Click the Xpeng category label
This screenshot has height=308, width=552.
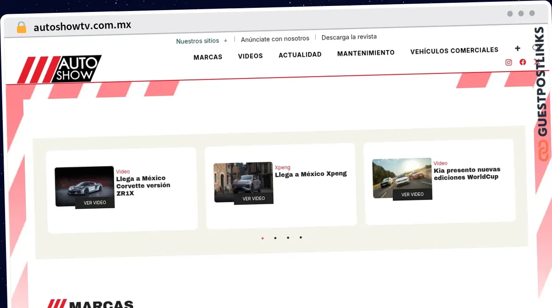282,167
